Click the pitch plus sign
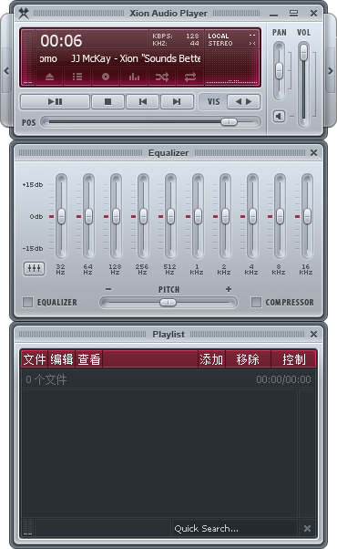This screenshot has width=337, height=549. tap(229, 289)
